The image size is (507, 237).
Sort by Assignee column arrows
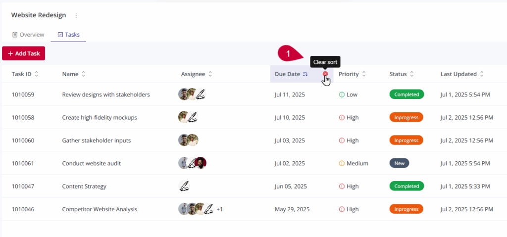pos(210,74)
